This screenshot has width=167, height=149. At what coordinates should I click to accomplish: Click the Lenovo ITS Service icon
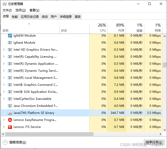click(x=10, y=127)
